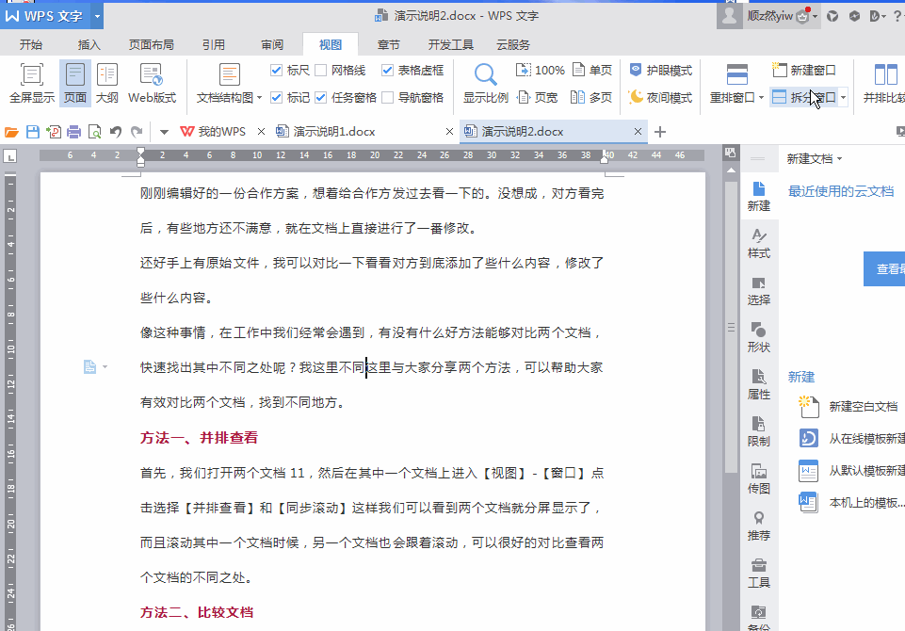Save the document with the floppy disk icon
The image size is (905, 631).
(x=32, y=132)
